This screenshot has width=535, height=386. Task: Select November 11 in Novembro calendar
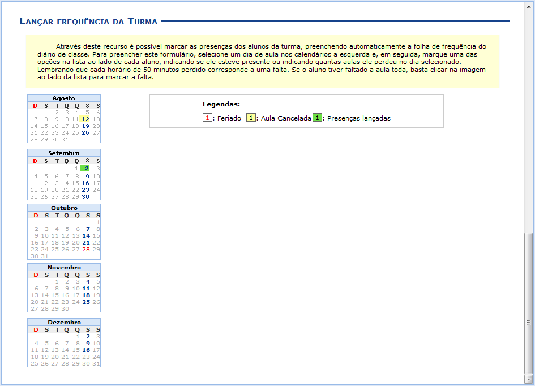(x=86, y=289)
